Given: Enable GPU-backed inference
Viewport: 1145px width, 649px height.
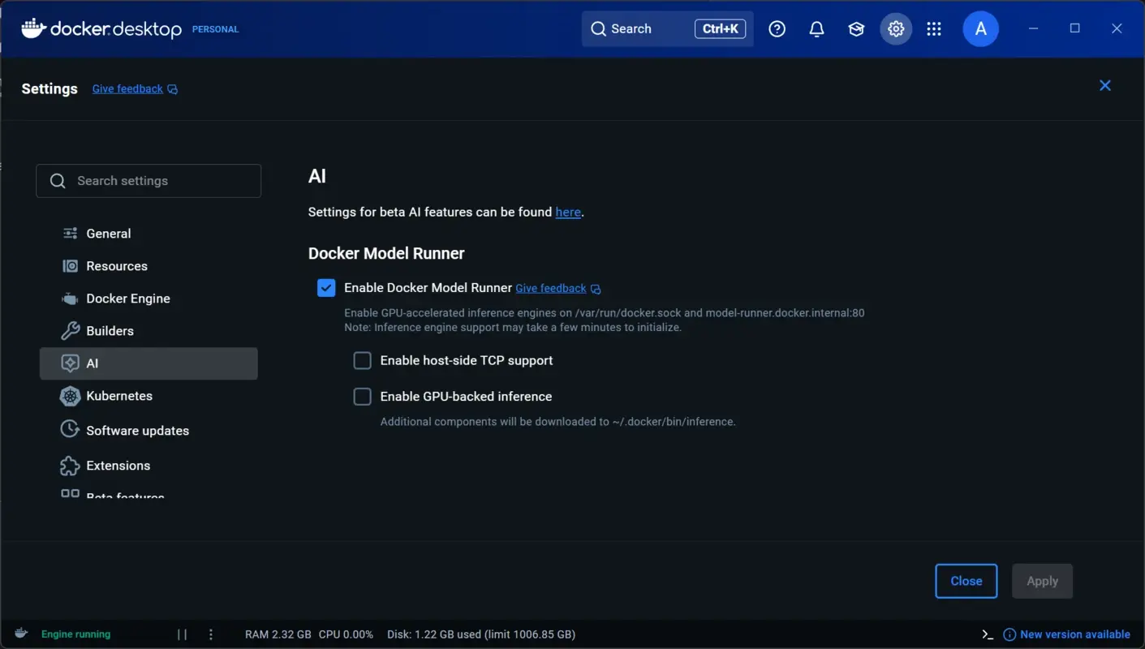Looking at the screenshot, I should [362, 396].
